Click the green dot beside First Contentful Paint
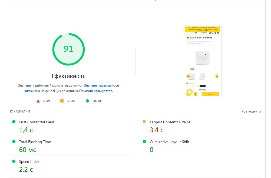 point(14,122)
